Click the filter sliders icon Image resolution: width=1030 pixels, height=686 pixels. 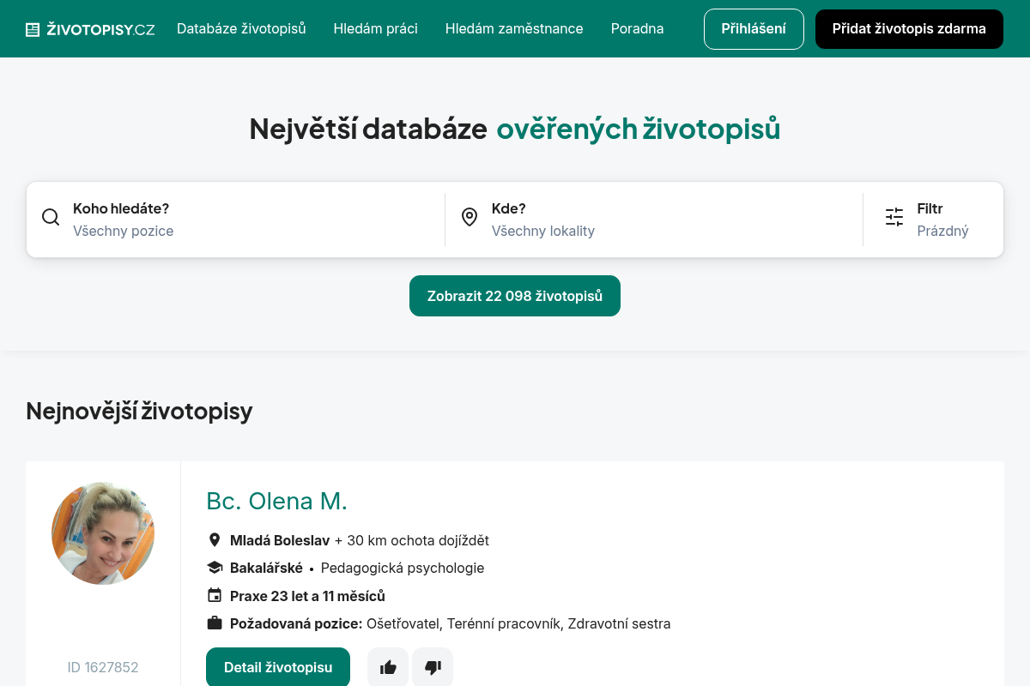[894, 217]
